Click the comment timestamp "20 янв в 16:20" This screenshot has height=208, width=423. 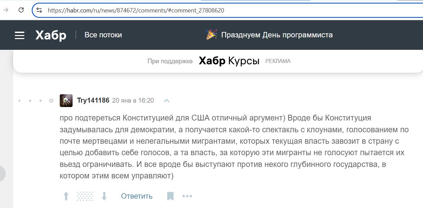[x=133, y=100]
